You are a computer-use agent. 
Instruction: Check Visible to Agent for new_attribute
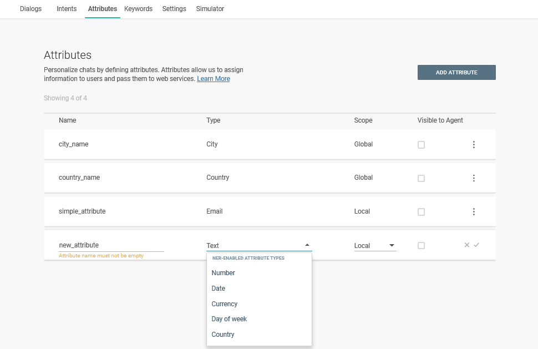click(421, 245)
